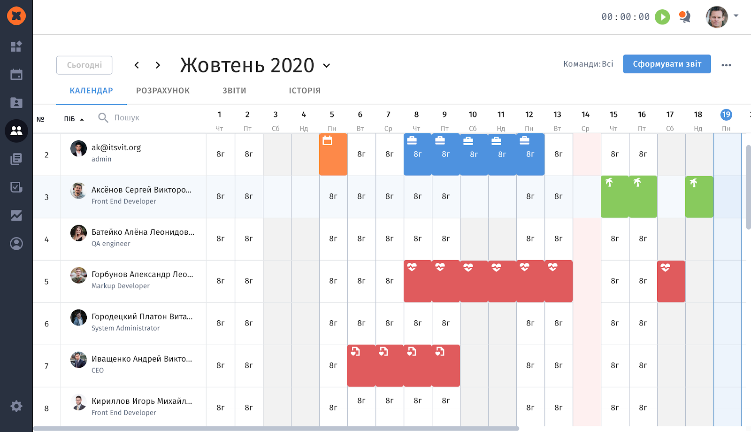
Task: Open the calendar sidebar icon
Action: click(16, 74)
